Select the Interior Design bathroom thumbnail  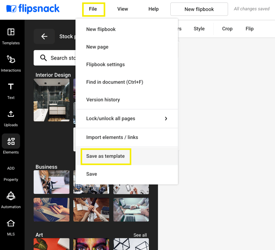coord(52,100)
